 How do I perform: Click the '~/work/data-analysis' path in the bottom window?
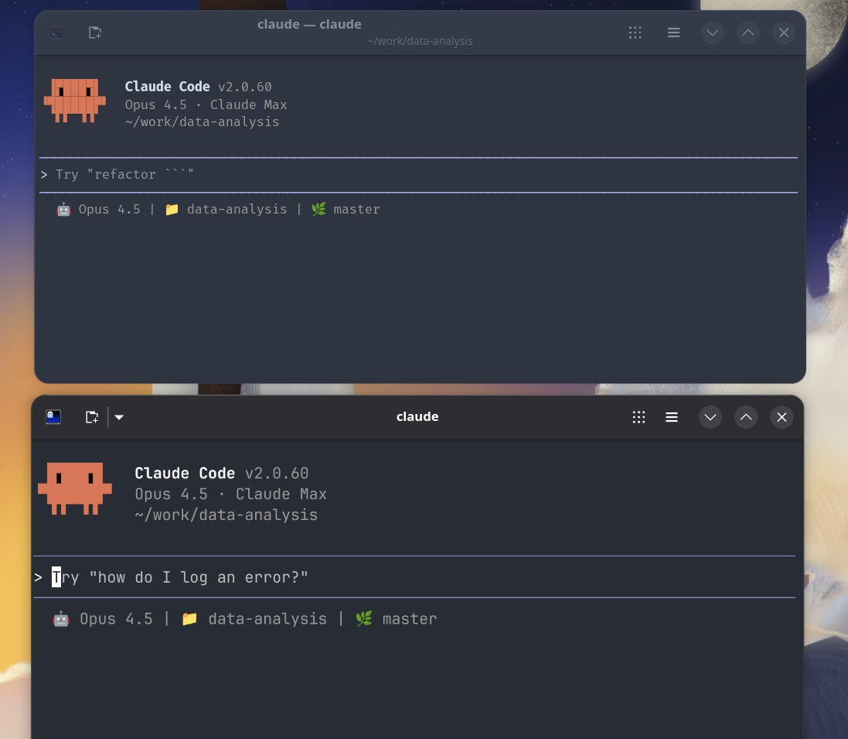[226, 515]
